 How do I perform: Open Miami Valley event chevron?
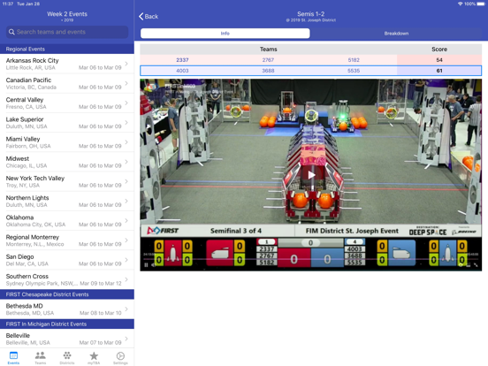click(126, 142)
